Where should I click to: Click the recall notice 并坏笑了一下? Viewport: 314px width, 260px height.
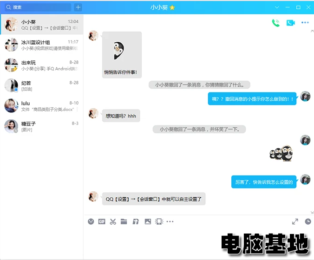click(199, 129)
